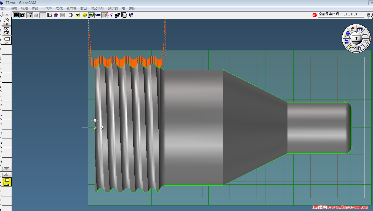Open the 文件 menu
The height and width of the screenshot is (211, 373).
pos(4,9)
